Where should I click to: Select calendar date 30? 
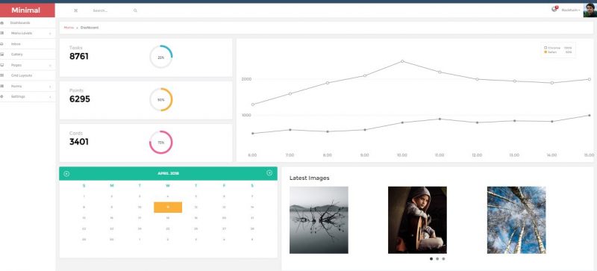111,240
